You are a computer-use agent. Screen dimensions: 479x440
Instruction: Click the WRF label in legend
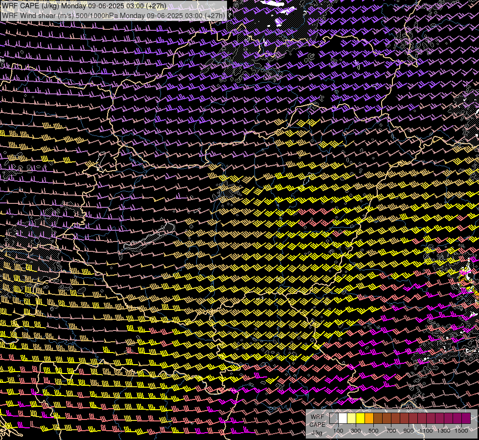317,417
